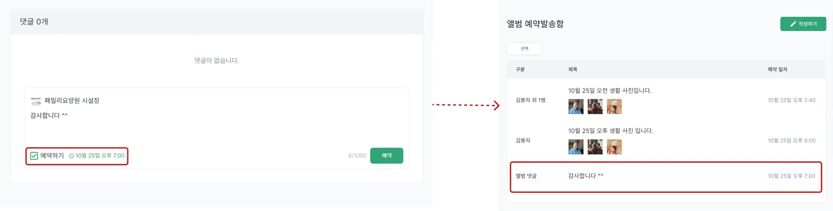Select the 앨범 댓글 scheduled row
833x211 pixels.
click(666, 177)
